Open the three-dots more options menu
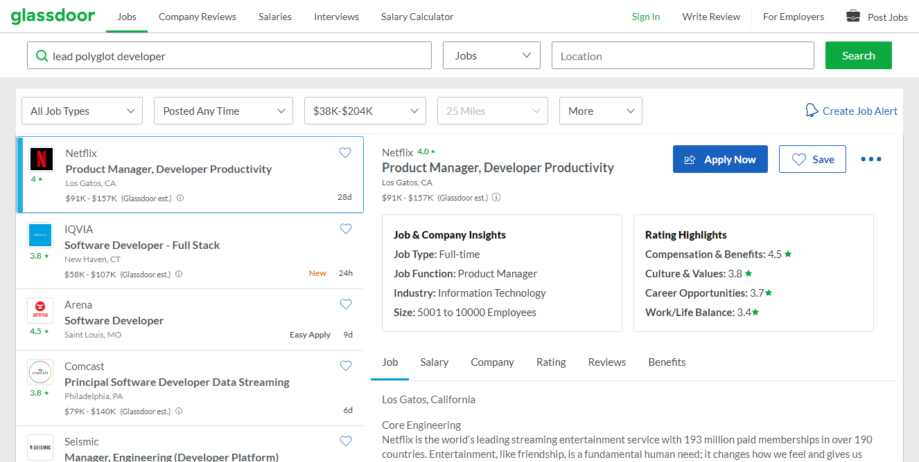 point(871,159)
